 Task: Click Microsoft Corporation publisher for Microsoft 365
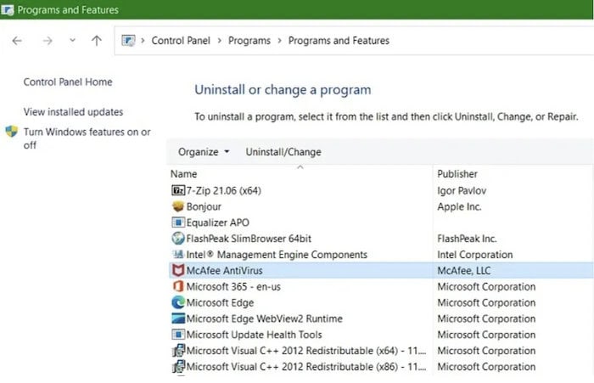[x=486, y=286]
